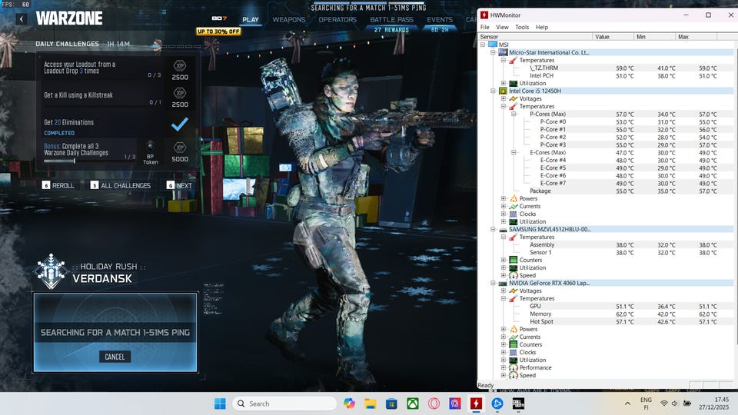The width and height of the screenshot is (738, 415).
Task: Open the Windows Start menu
Action: (220, 403)
